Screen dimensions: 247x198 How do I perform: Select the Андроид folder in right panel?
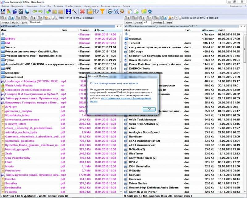coord(184,39)
